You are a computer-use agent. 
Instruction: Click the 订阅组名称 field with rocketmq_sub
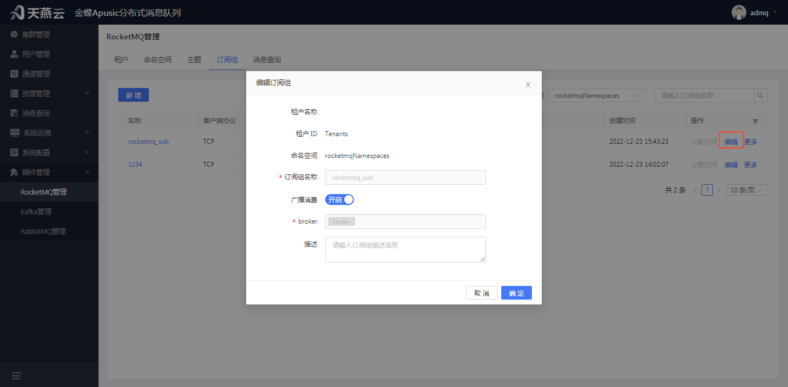pos(405,178)
